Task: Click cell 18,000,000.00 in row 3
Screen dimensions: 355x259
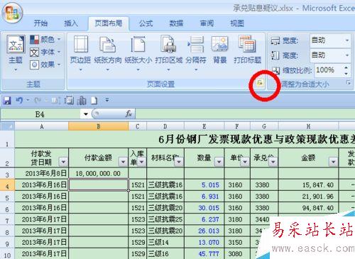Action: pos(99,174)
